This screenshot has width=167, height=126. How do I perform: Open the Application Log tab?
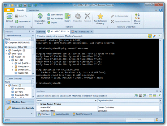coord(61,114)
